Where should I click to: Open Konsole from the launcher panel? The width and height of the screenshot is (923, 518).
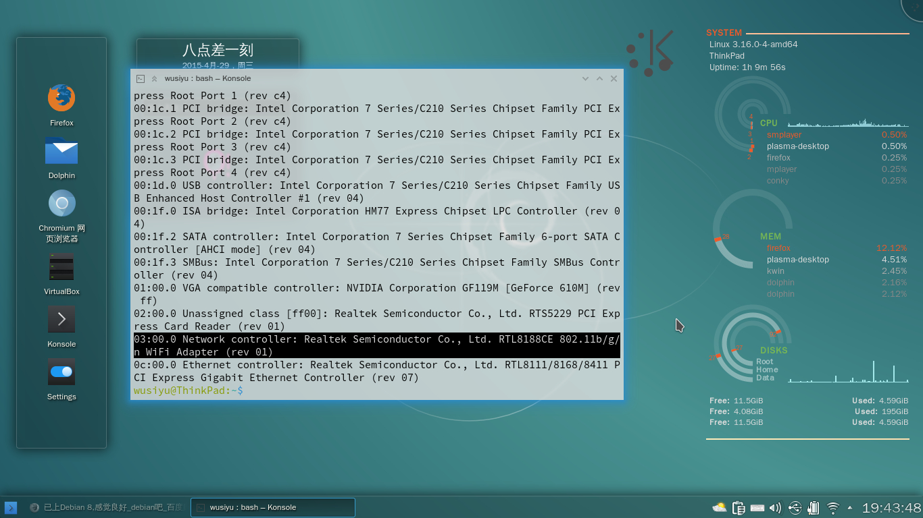pyautogui.click(x=61, y=319)
